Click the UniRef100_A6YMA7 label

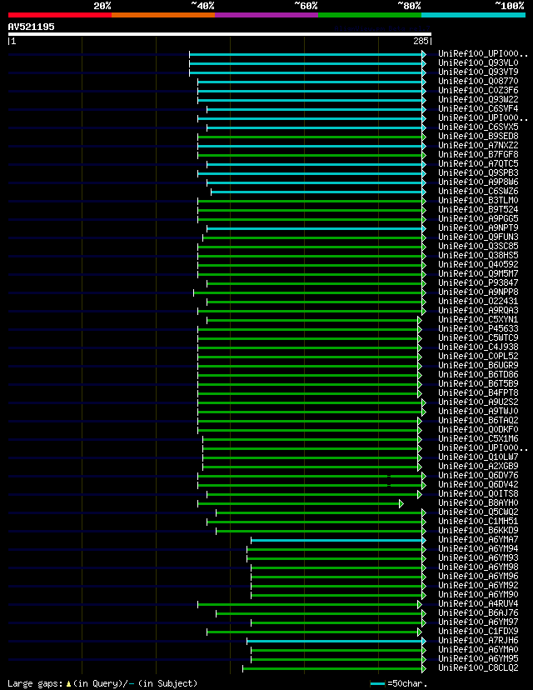coord(478,539)
